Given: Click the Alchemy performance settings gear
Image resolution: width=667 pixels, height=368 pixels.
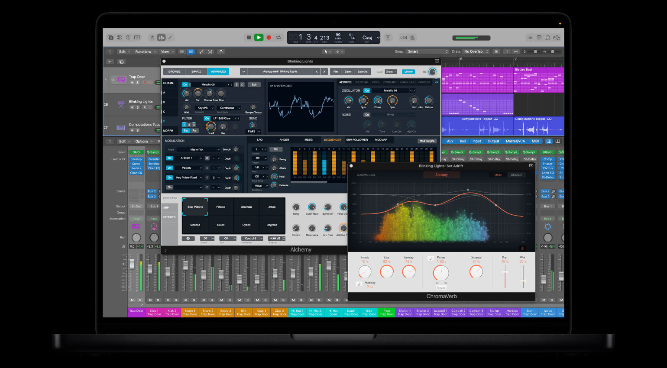Looking at the screenshot, I should click(x=188, y=239).
